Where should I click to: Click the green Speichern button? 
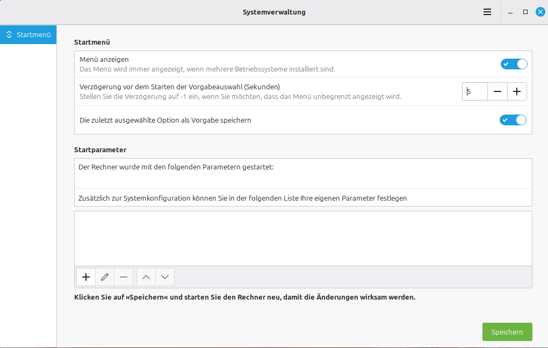coord(507,332)
